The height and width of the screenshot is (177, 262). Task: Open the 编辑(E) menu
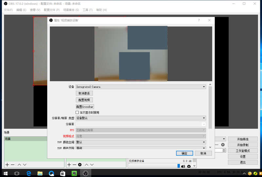[21, 10]
